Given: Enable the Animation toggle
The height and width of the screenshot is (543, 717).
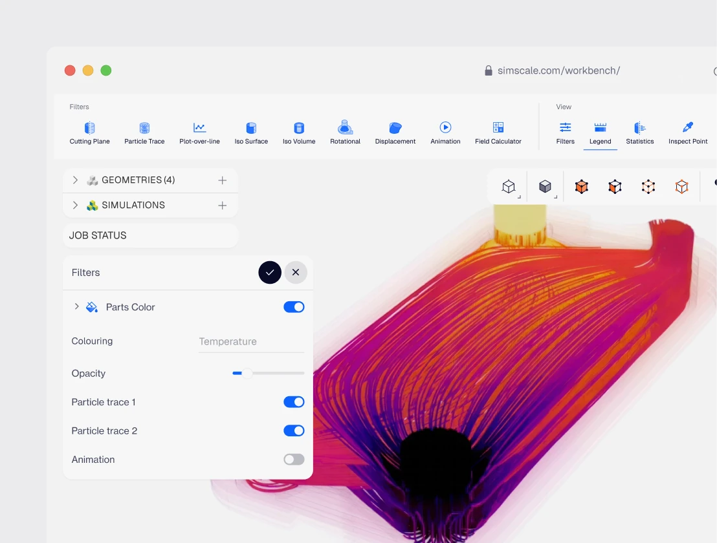Looking at the screenshot, I should click(x=294, y=460).
